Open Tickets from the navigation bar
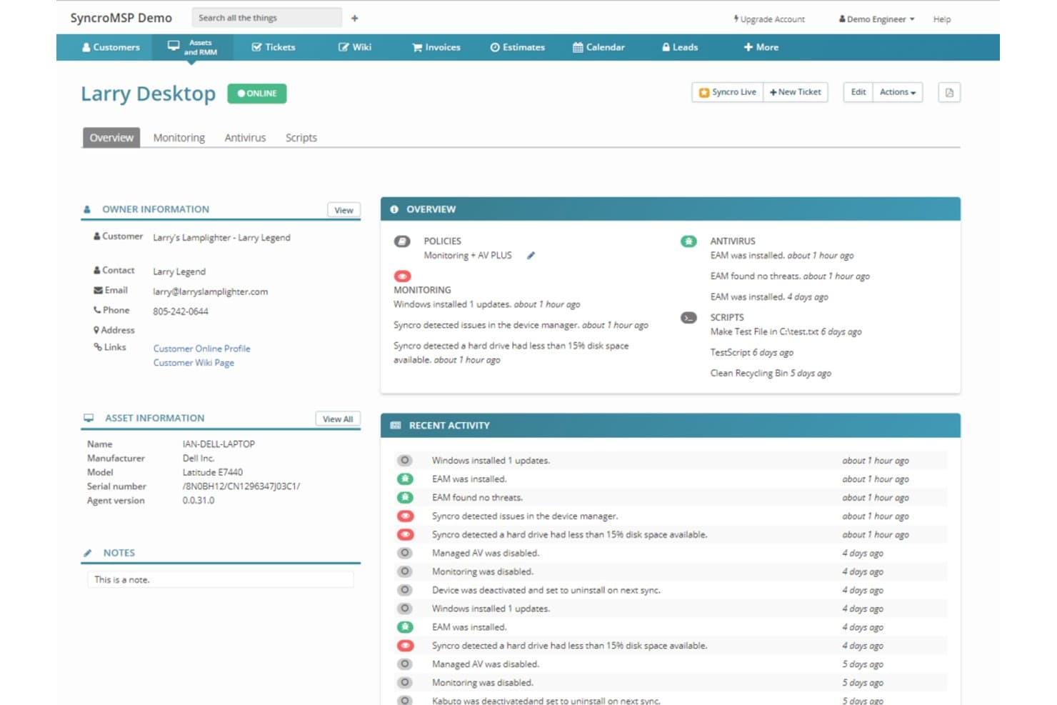The height and width of the screenshot is (705, 1057). coord(274,47)
